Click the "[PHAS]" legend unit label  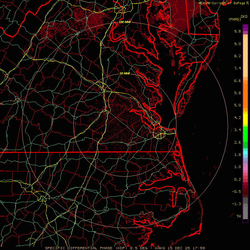click(235, 19)
